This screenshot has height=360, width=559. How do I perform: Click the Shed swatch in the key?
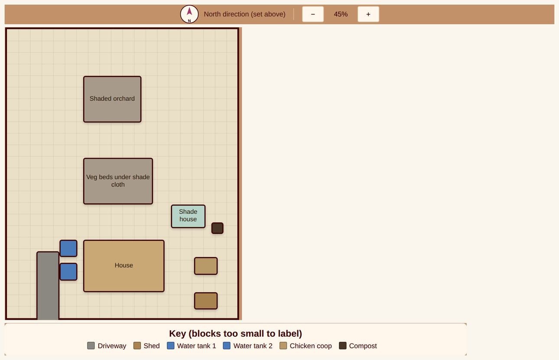(137, 346)
